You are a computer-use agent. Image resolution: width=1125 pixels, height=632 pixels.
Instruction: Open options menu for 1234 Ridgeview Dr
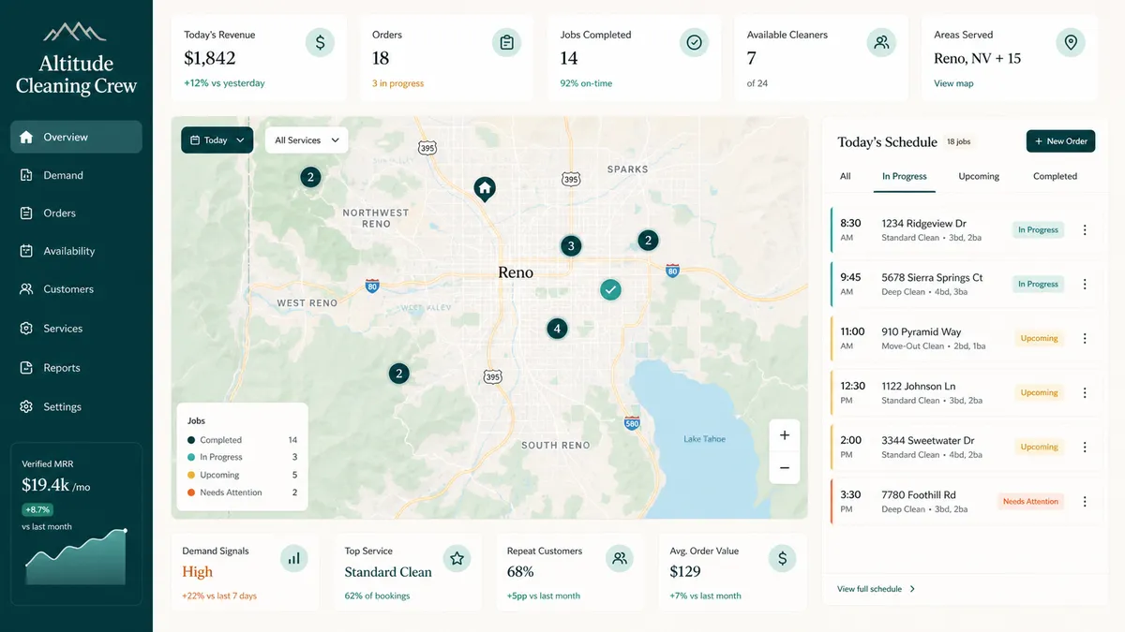point(1085,230)
